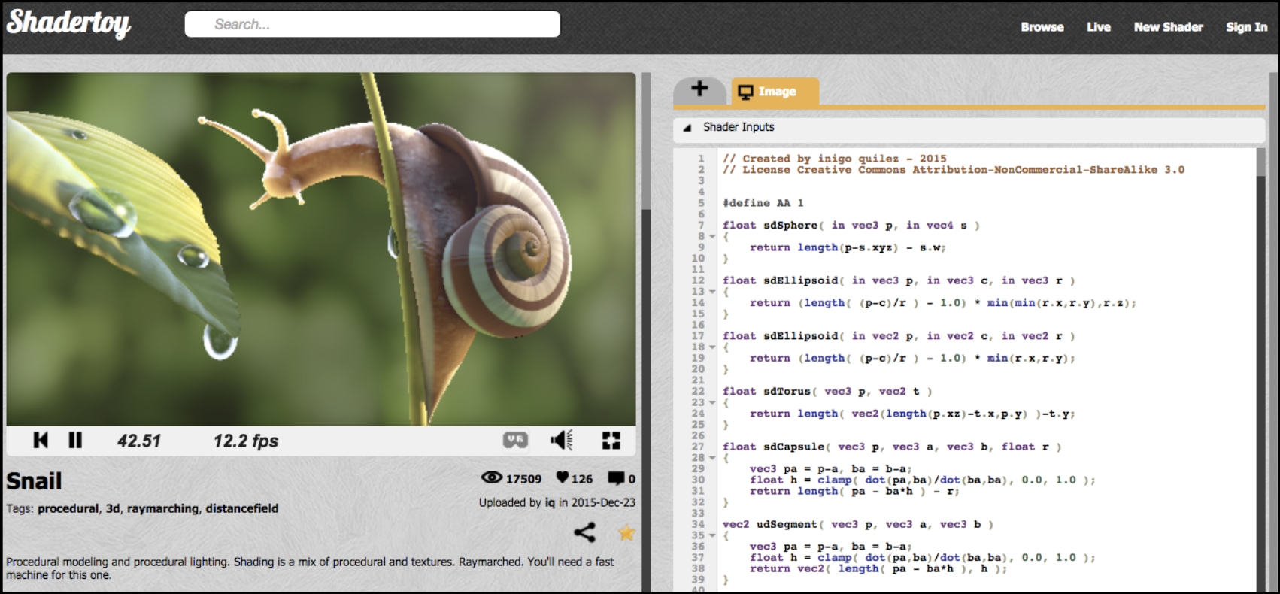1280x594 pixels.
Task: Collapse the sdSphere function code fold arrow
Action: [x=712, y=236]
